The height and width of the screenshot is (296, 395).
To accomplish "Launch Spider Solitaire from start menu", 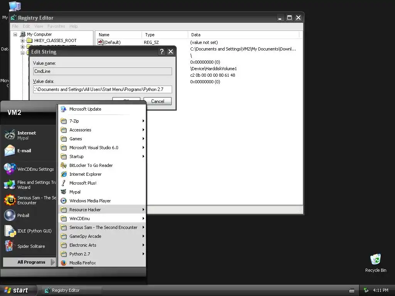I will point(29,246).
